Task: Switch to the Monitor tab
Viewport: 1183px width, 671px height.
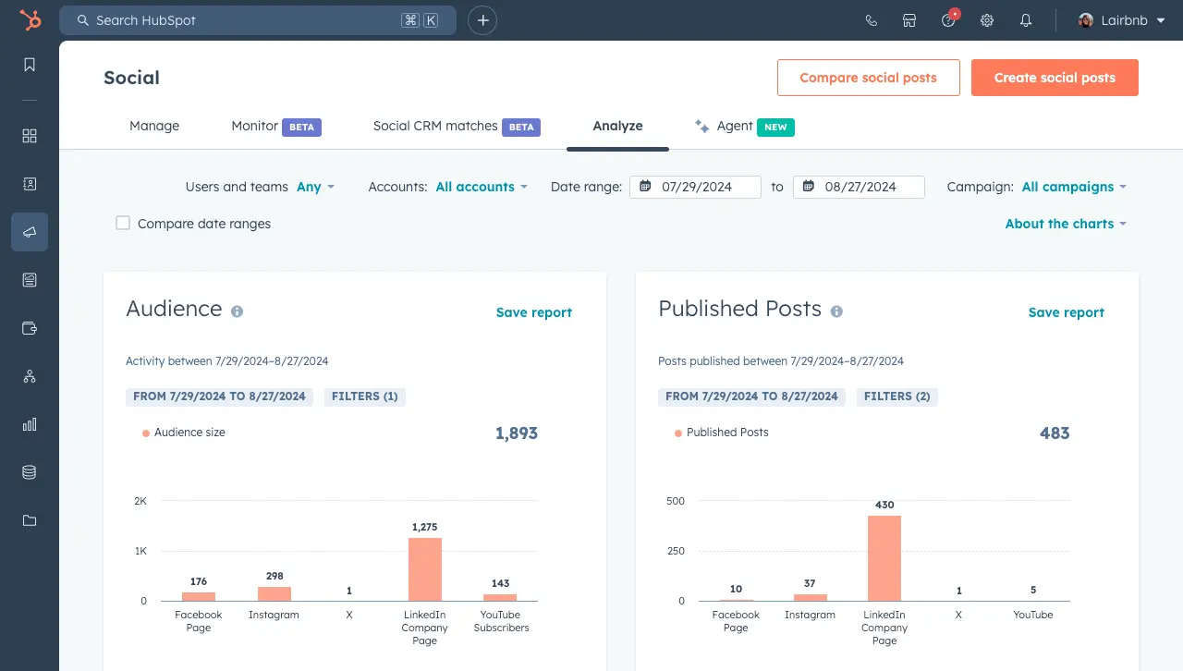Action: pyautogui.click(x=255, y=126)
